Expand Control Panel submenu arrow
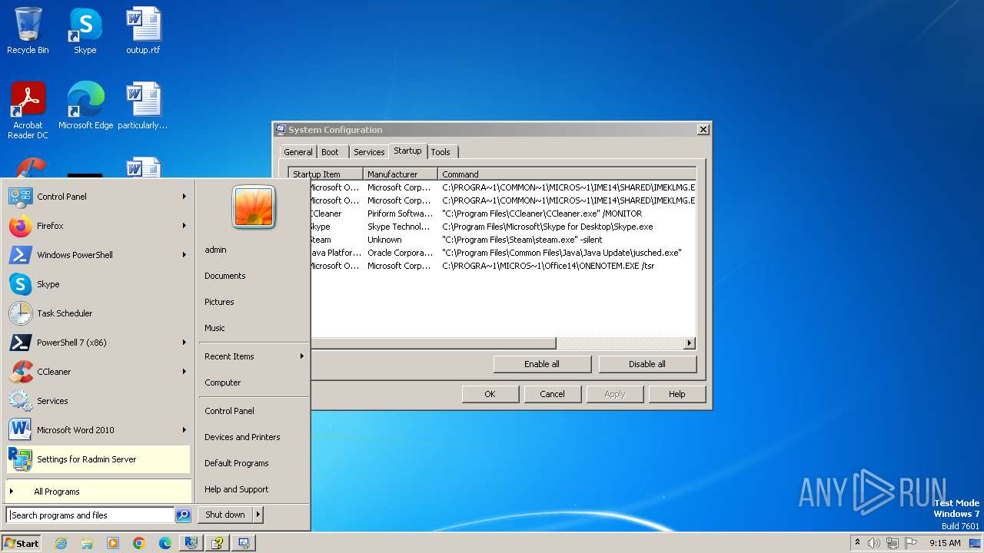The image size is (984, 553). pos(184,197)
